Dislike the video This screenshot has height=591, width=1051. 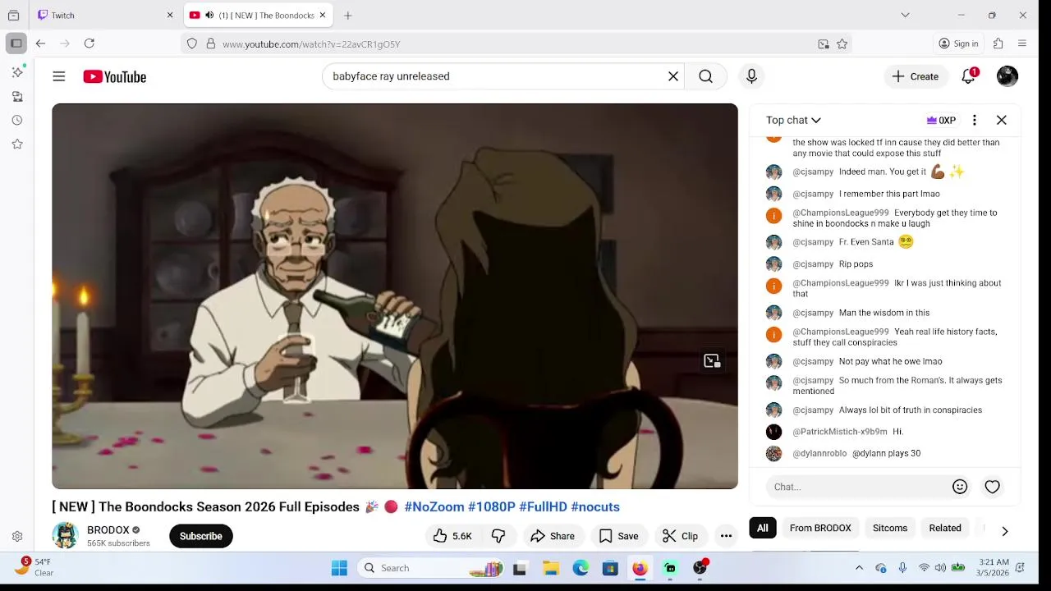pos(498,536)
